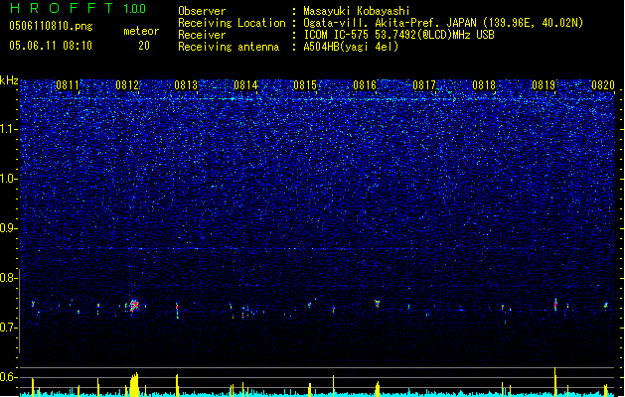Click the kHz axis unit label
The width and height of the screenshot is (625, 397).
pyautogui.click(x=9, y=80)
